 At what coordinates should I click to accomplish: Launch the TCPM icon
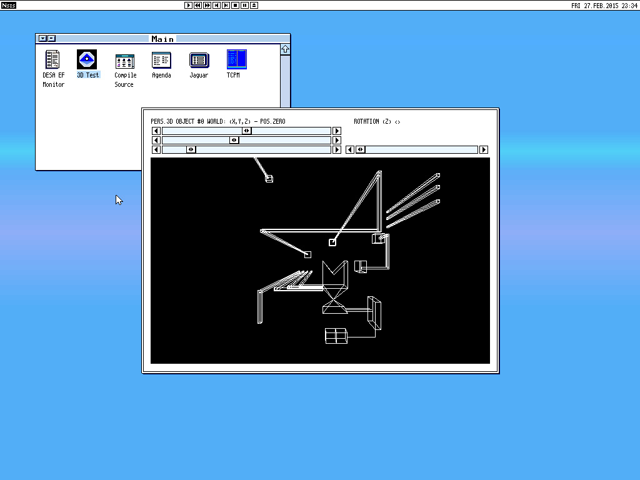point(236,59)
